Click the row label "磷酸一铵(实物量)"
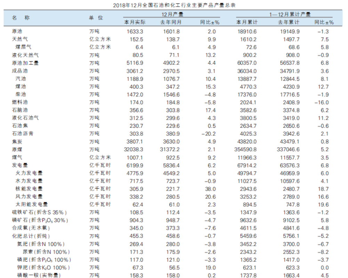This screenshot has height=278, width=348. [x=39, y=275]
